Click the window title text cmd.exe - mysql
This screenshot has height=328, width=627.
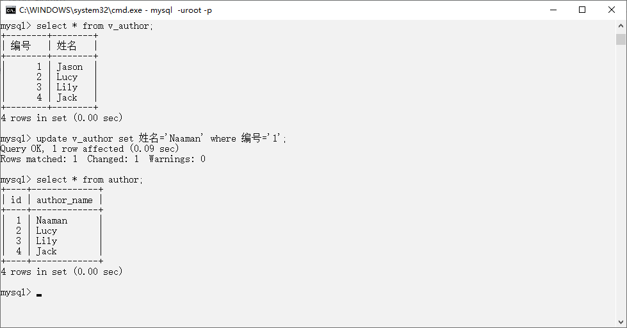(x=115, y=10)
